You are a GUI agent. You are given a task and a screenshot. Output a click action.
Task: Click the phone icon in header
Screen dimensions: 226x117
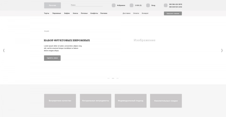166,5
